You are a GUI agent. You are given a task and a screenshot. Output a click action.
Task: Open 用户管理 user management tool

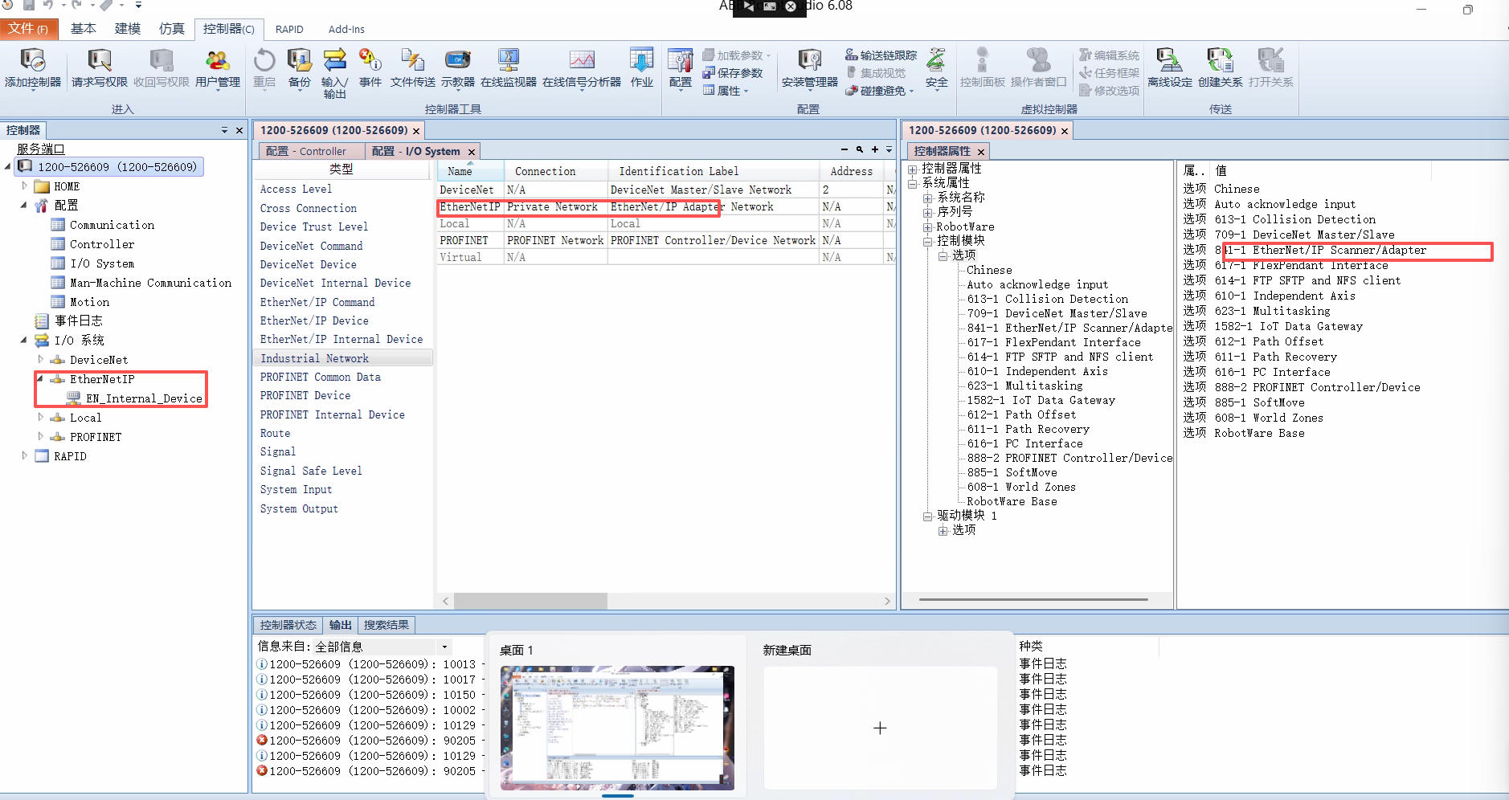pyautogui.click(x=217, y=62)
